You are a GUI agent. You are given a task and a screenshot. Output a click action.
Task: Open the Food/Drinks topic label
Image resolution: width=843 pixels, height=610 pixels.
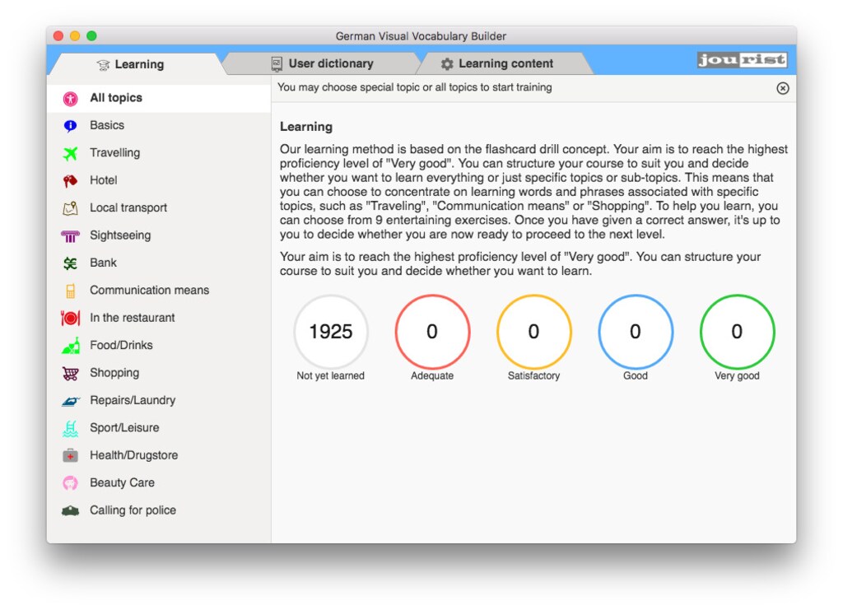[122, 345]
